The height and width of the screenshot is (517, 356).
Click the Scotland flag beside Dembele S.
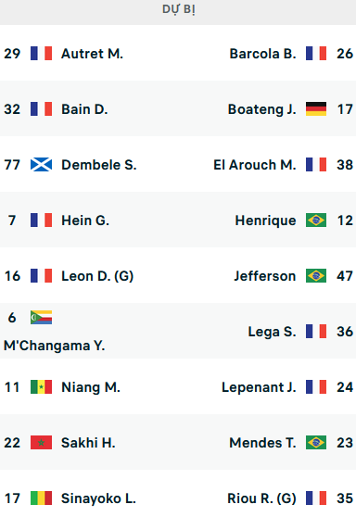[x=41, y=165]
